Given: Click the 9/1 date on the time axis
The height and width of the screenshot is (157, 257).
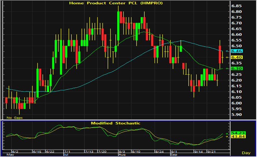Looking at the screenshot, I should click(x=174, y=152).
